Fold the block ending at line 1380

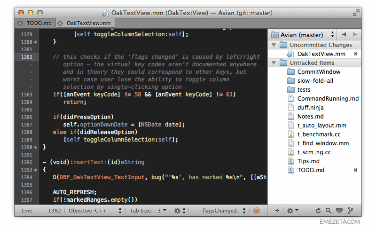(36, 42)
